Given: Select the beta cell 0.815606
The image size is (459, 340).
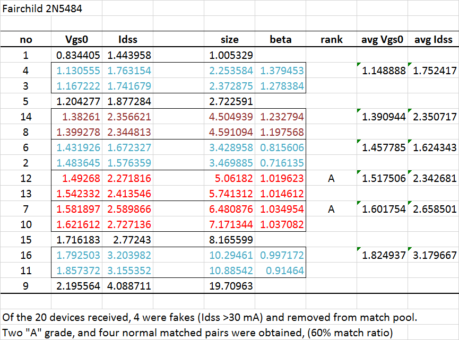Looking at the screenshot, I should click(x=280, y=147).
